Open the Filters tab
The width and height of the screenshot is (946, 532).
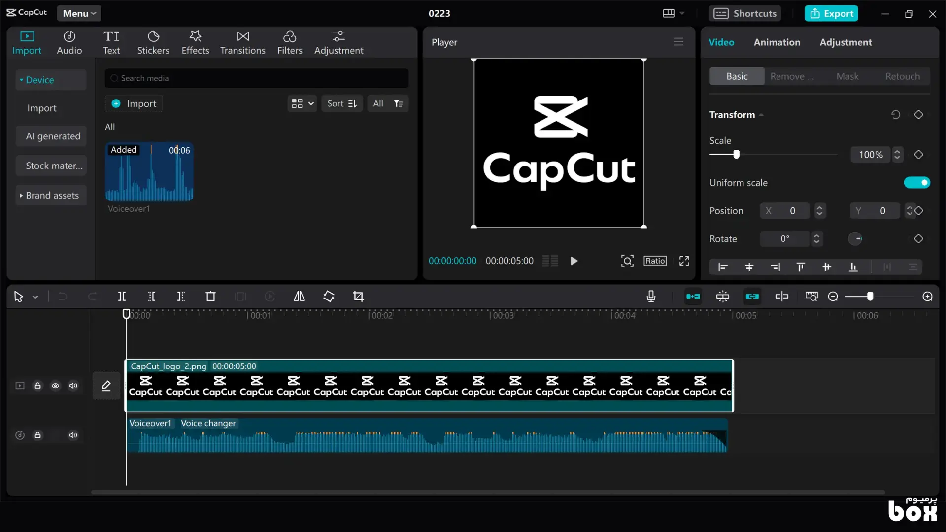point(290,42)
